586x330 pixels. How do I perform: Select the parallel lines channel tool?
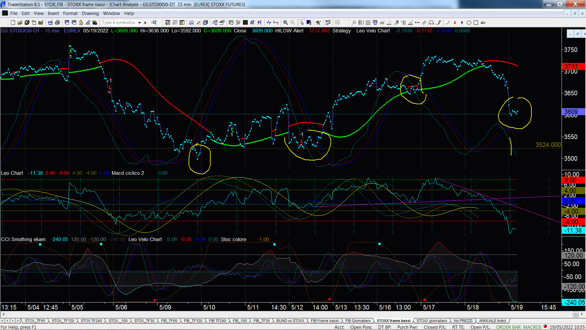click(424, 23)
